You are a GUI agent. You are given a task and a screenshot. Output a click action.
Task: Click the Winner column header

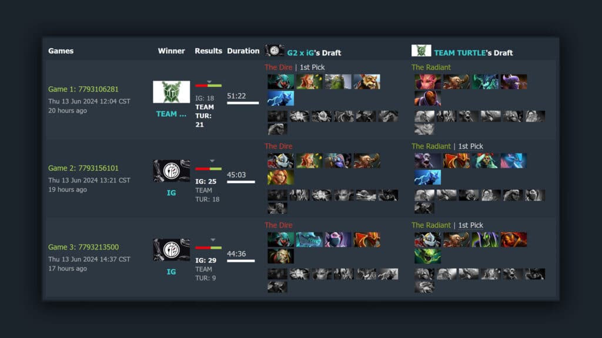pyautogui.click(x=171, y=50)
